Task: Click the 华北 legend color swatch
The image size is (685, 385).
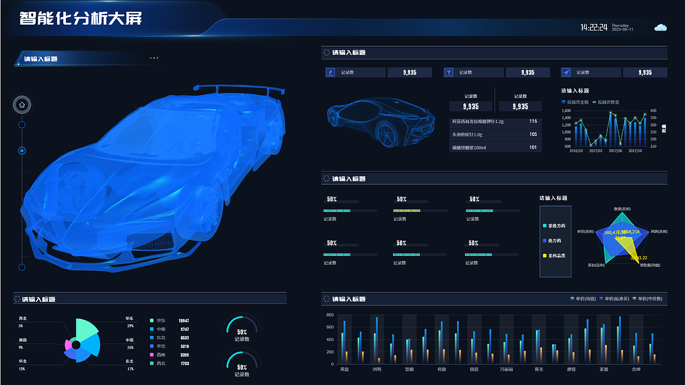Action: coord(152,346)
